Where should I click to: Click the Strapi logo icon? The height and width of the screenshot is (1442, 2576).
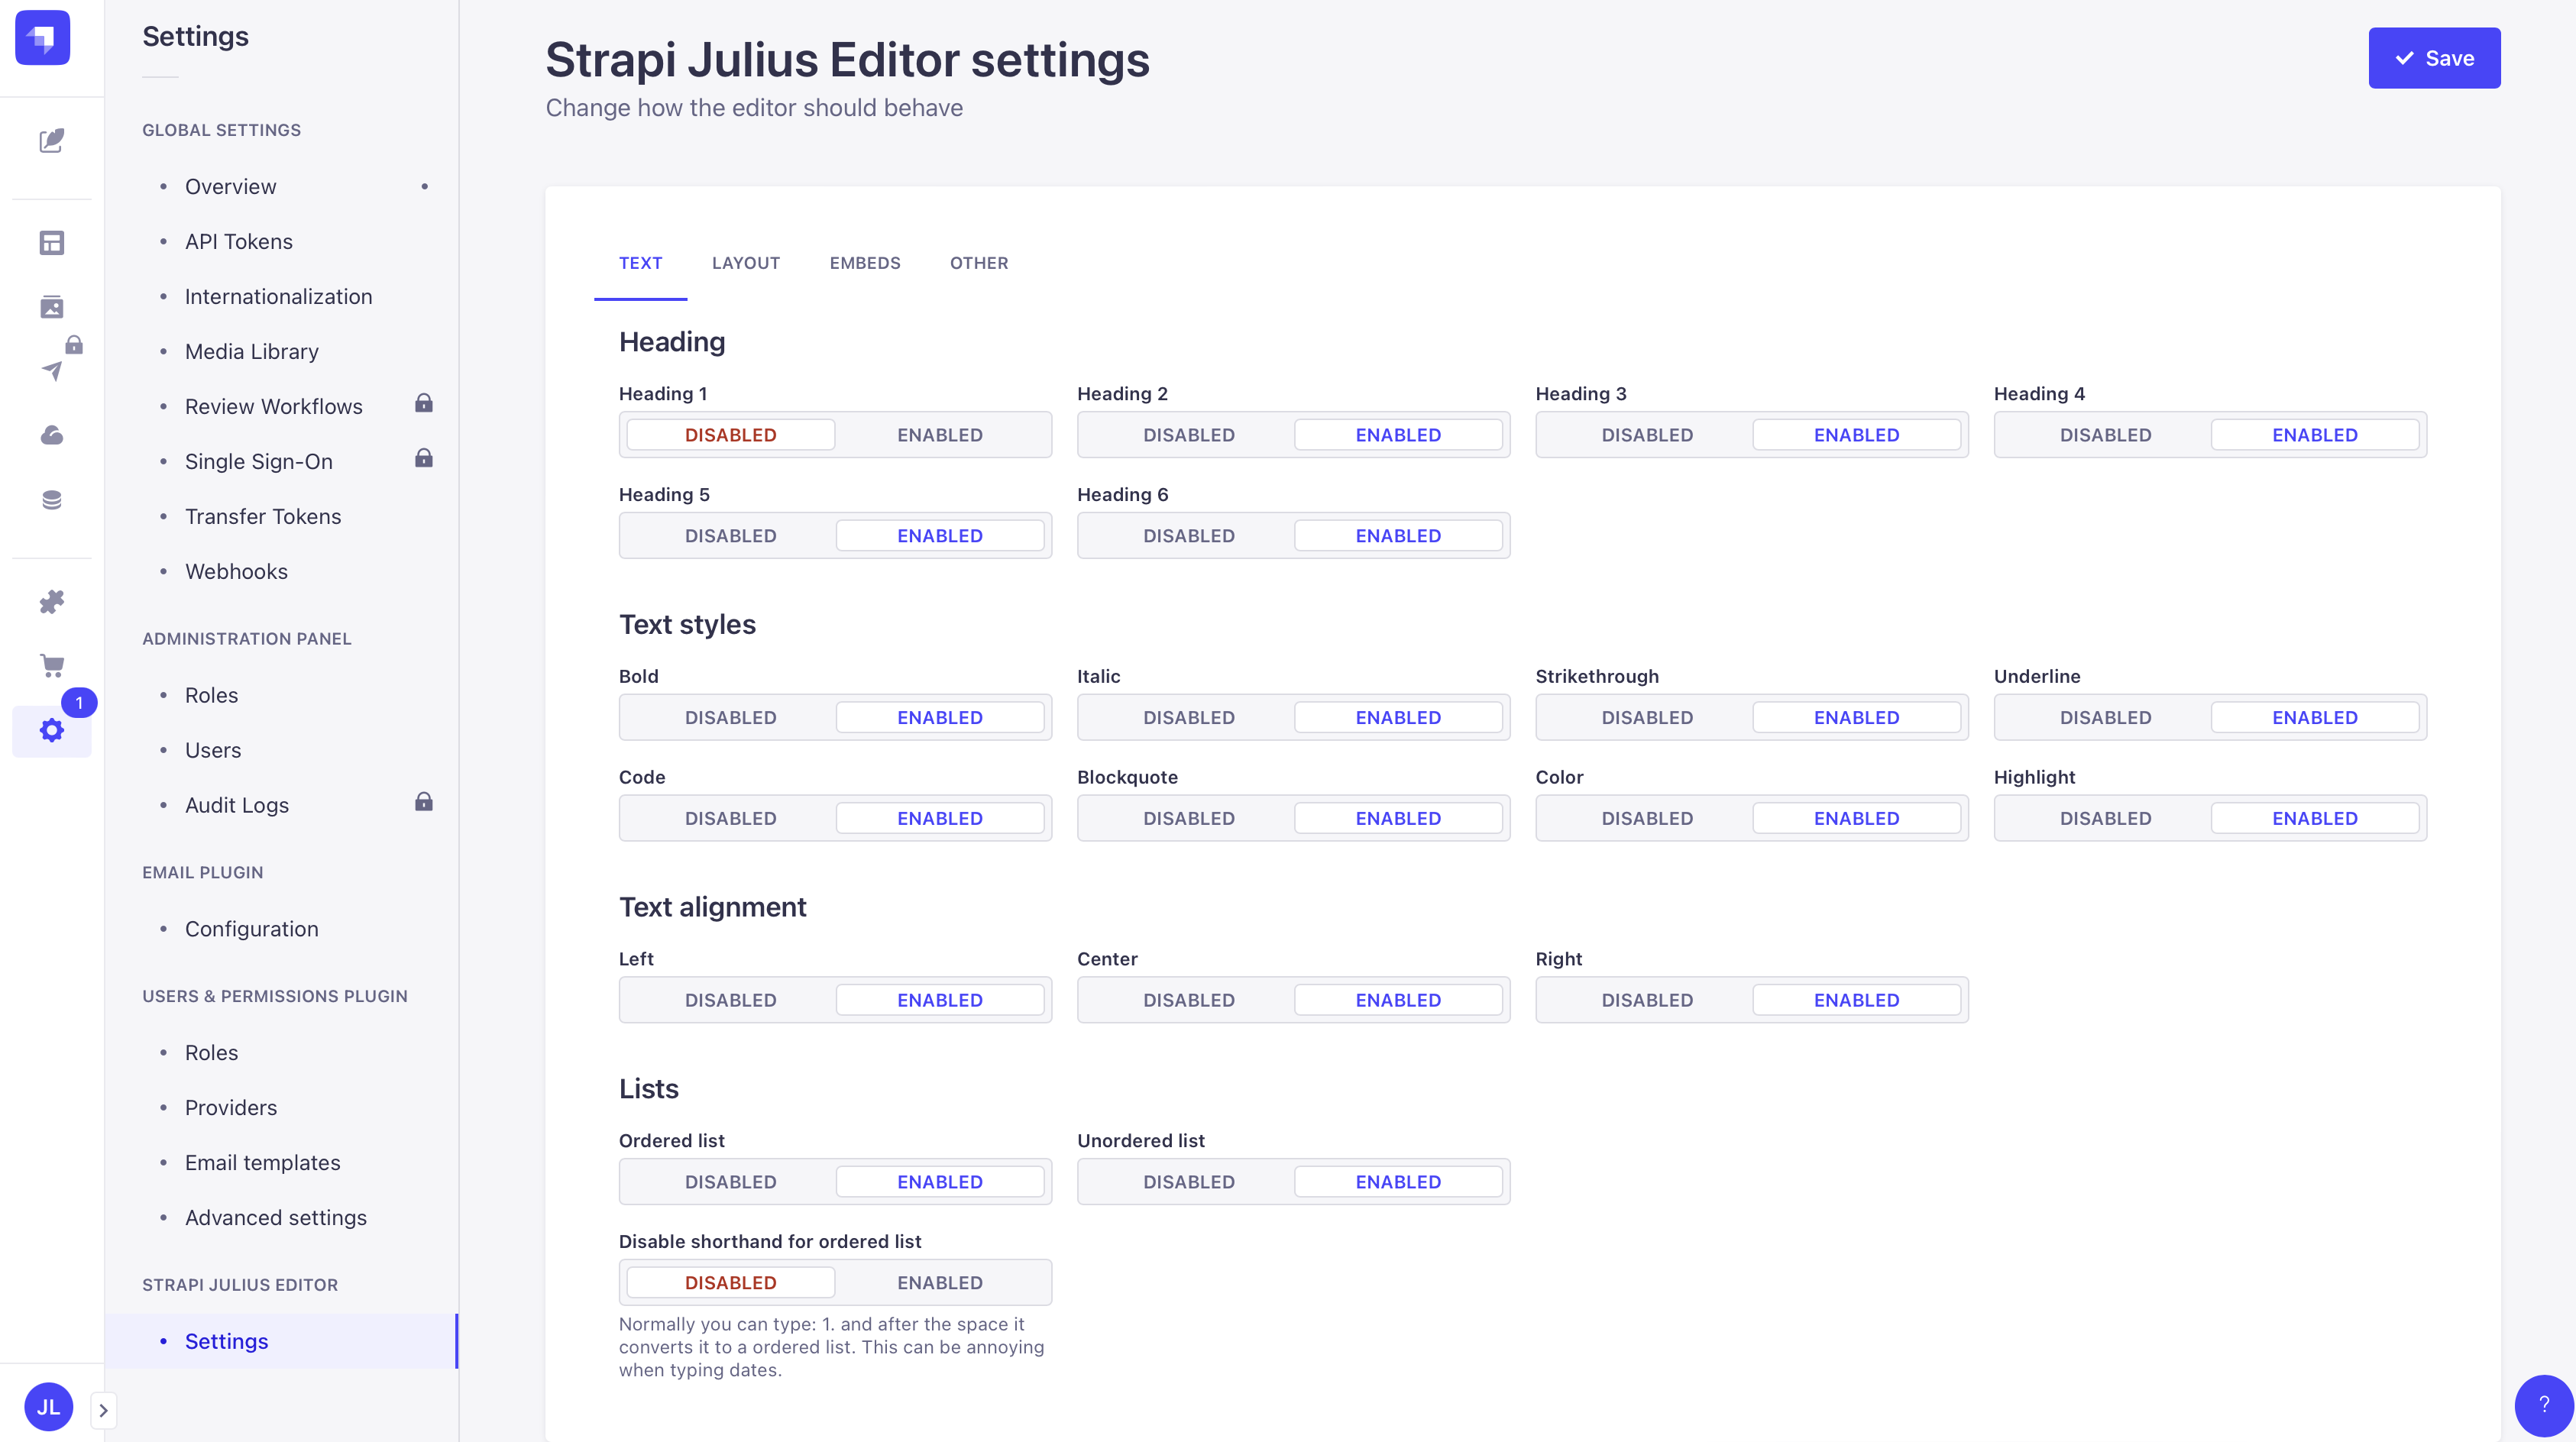click(x=42, y=38)
